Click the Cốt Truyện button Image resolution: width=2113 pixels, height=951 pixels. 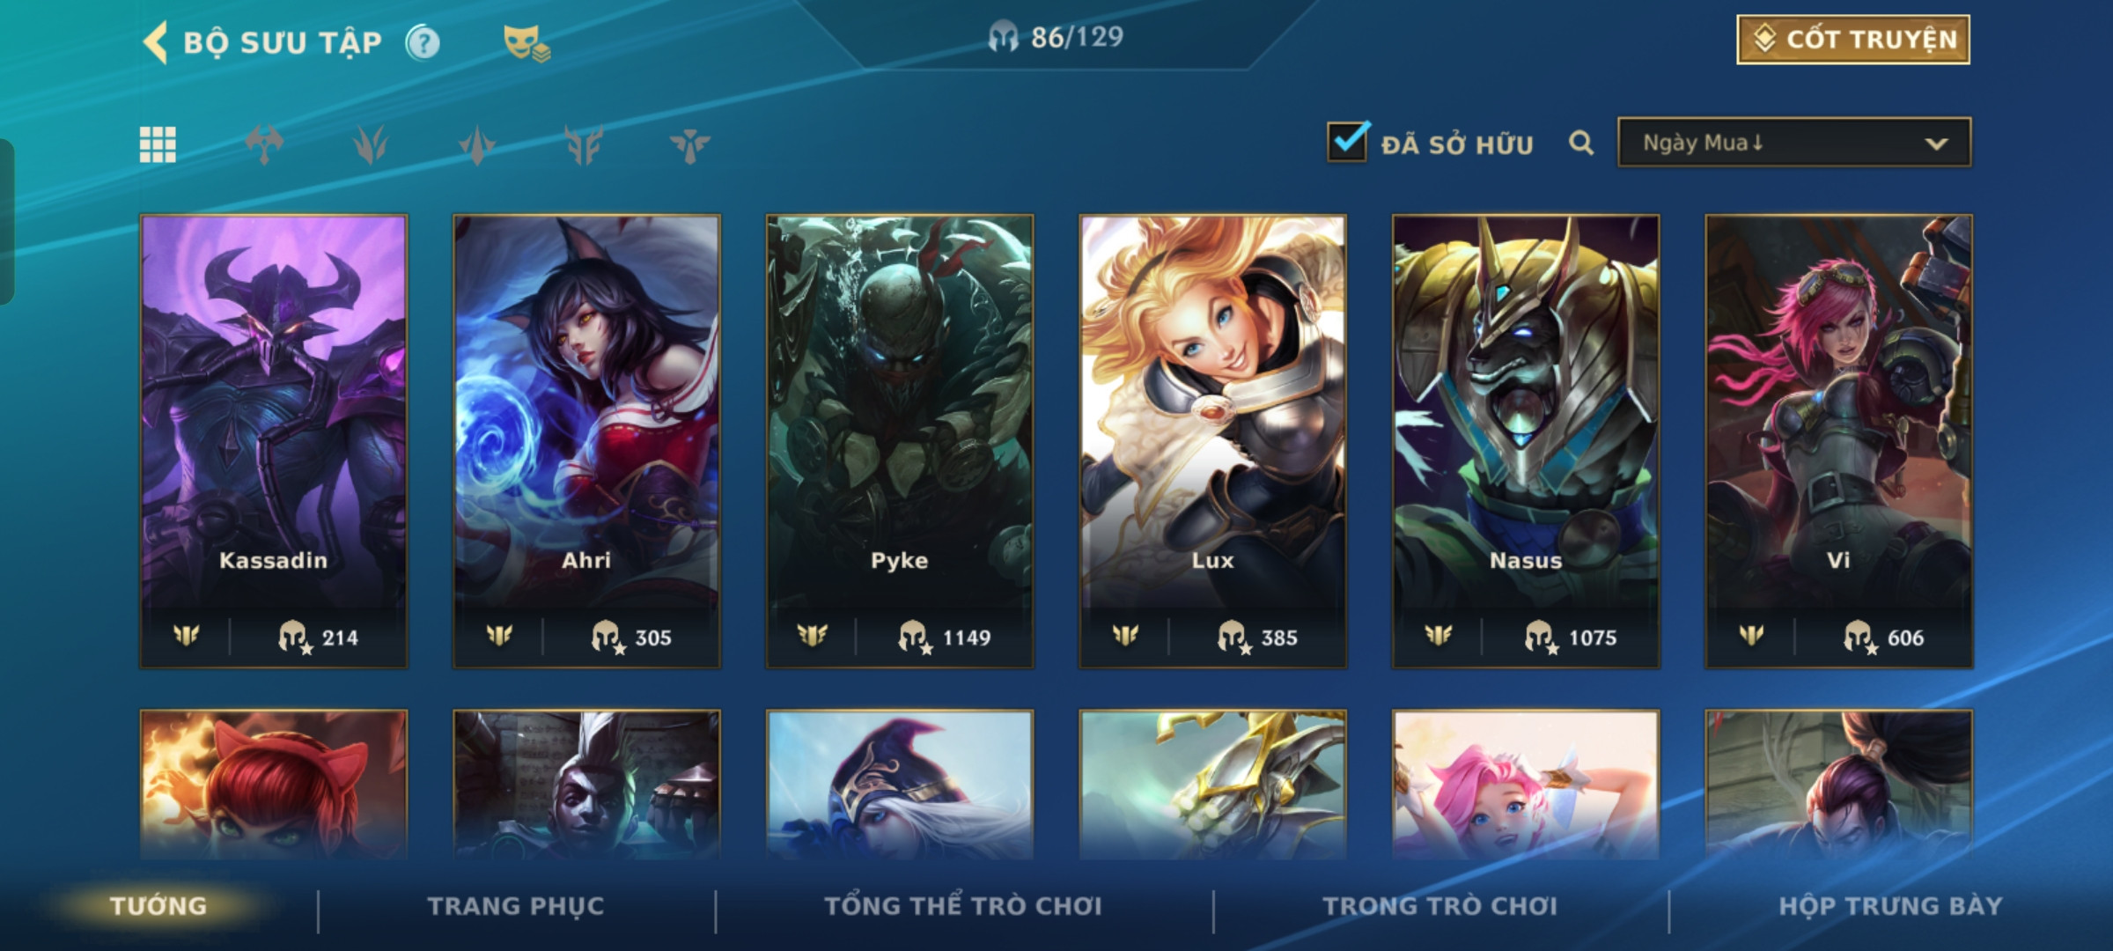pos(1853,40)
